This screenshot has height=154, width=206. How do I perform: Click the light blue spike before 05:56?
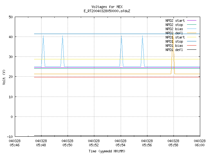142,51
